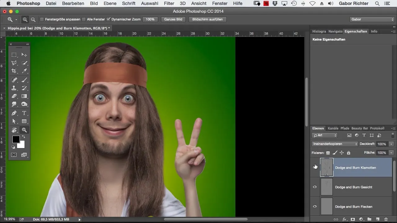Filter layers by shape layers
The width and height of the screenshot is (397, 223).
click(372, 135)
